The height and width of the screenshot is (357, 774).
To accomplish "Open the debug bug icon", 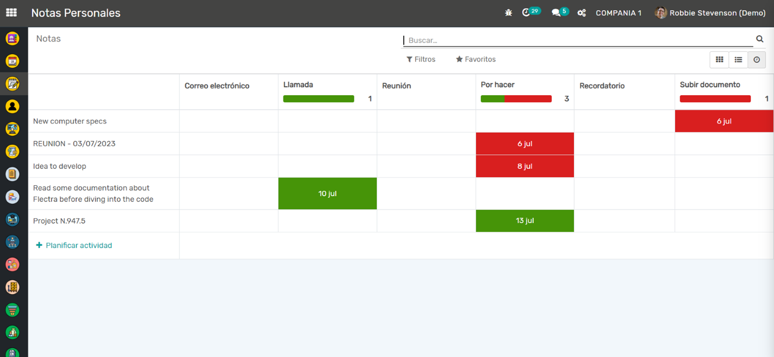I will [508, 13].
